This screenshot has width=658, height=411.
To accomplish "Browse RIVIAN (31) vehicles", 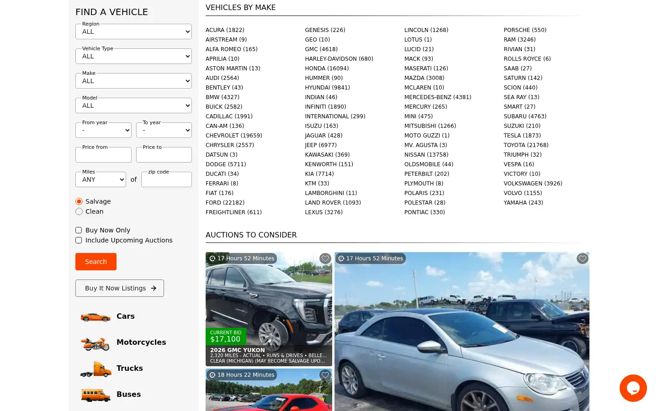I will (520, 49).
